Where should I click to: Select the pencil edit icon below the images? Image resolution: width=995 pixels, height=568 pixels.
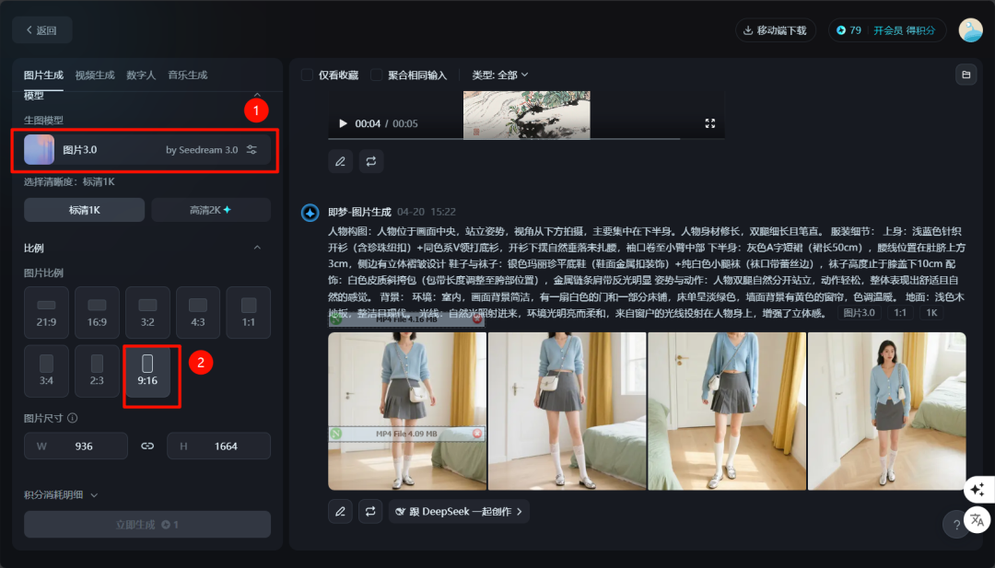coord(340,511)
